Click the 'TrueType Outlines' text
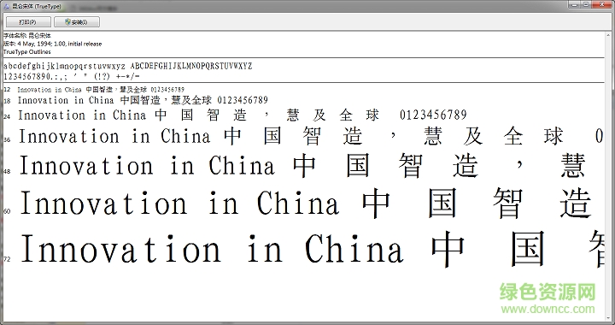Image resolution: width=615 pixels, height=325 pixels. click(27, 52)
